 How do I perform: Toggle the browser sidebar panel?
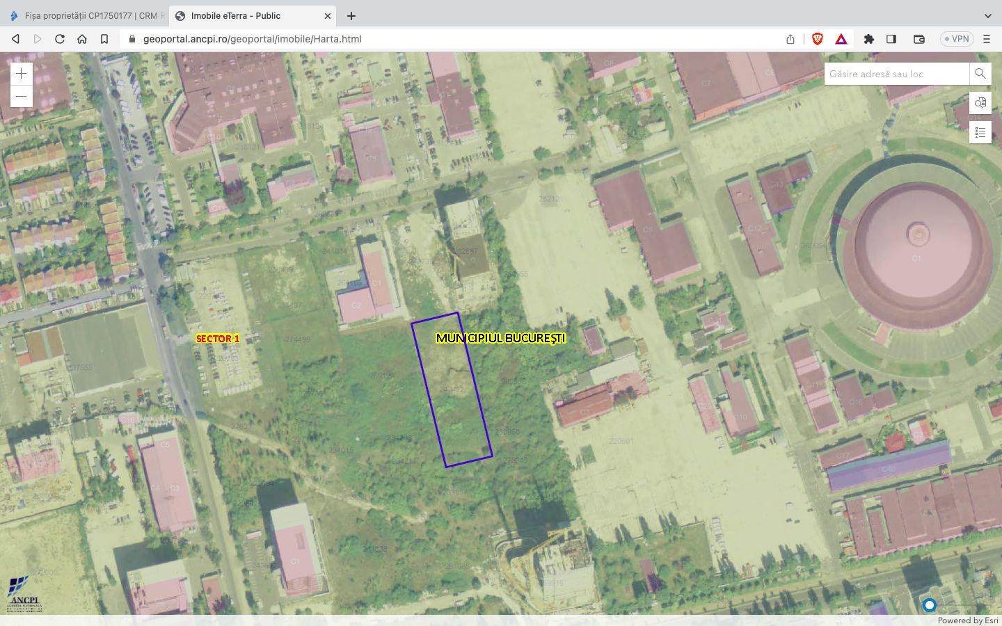pos(891,39)
